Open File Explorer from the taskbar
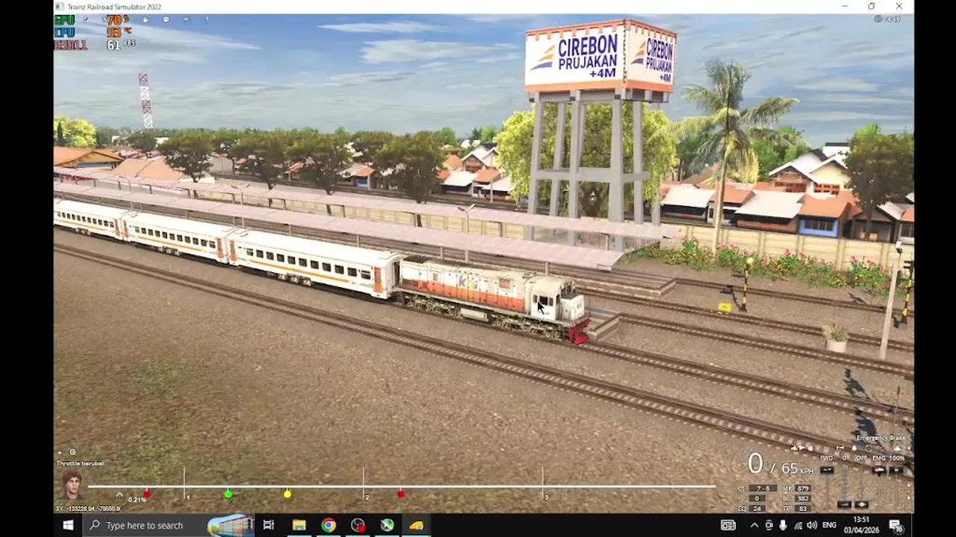 click(x=299, y=525)
